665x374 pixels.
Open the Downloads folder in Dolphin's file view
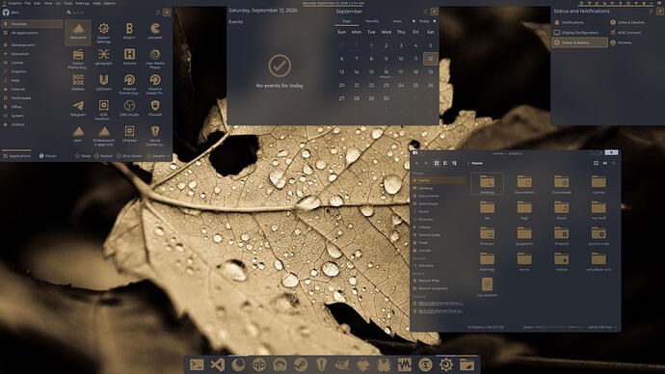point(562,184)
